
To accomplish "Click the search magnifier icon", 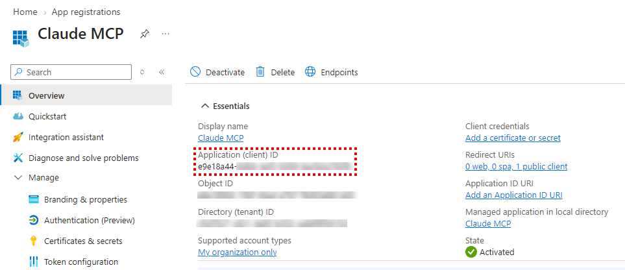I will (18, 72).
